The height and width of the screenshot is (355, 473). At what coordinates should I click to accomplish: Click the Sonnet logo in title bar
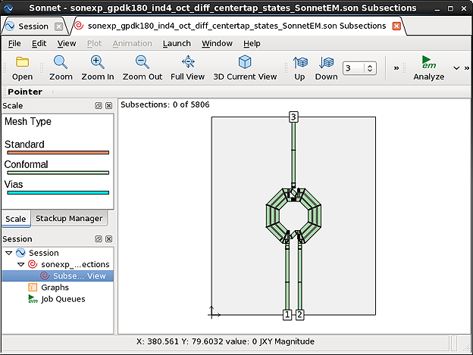8,8
